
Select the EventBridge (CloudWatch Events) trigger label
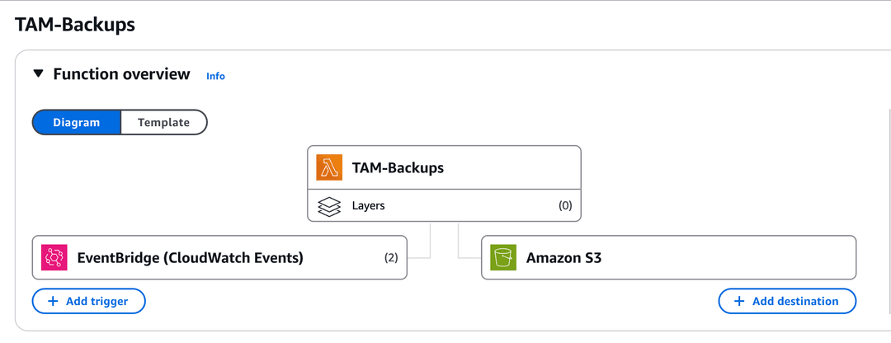coord(190,258)
